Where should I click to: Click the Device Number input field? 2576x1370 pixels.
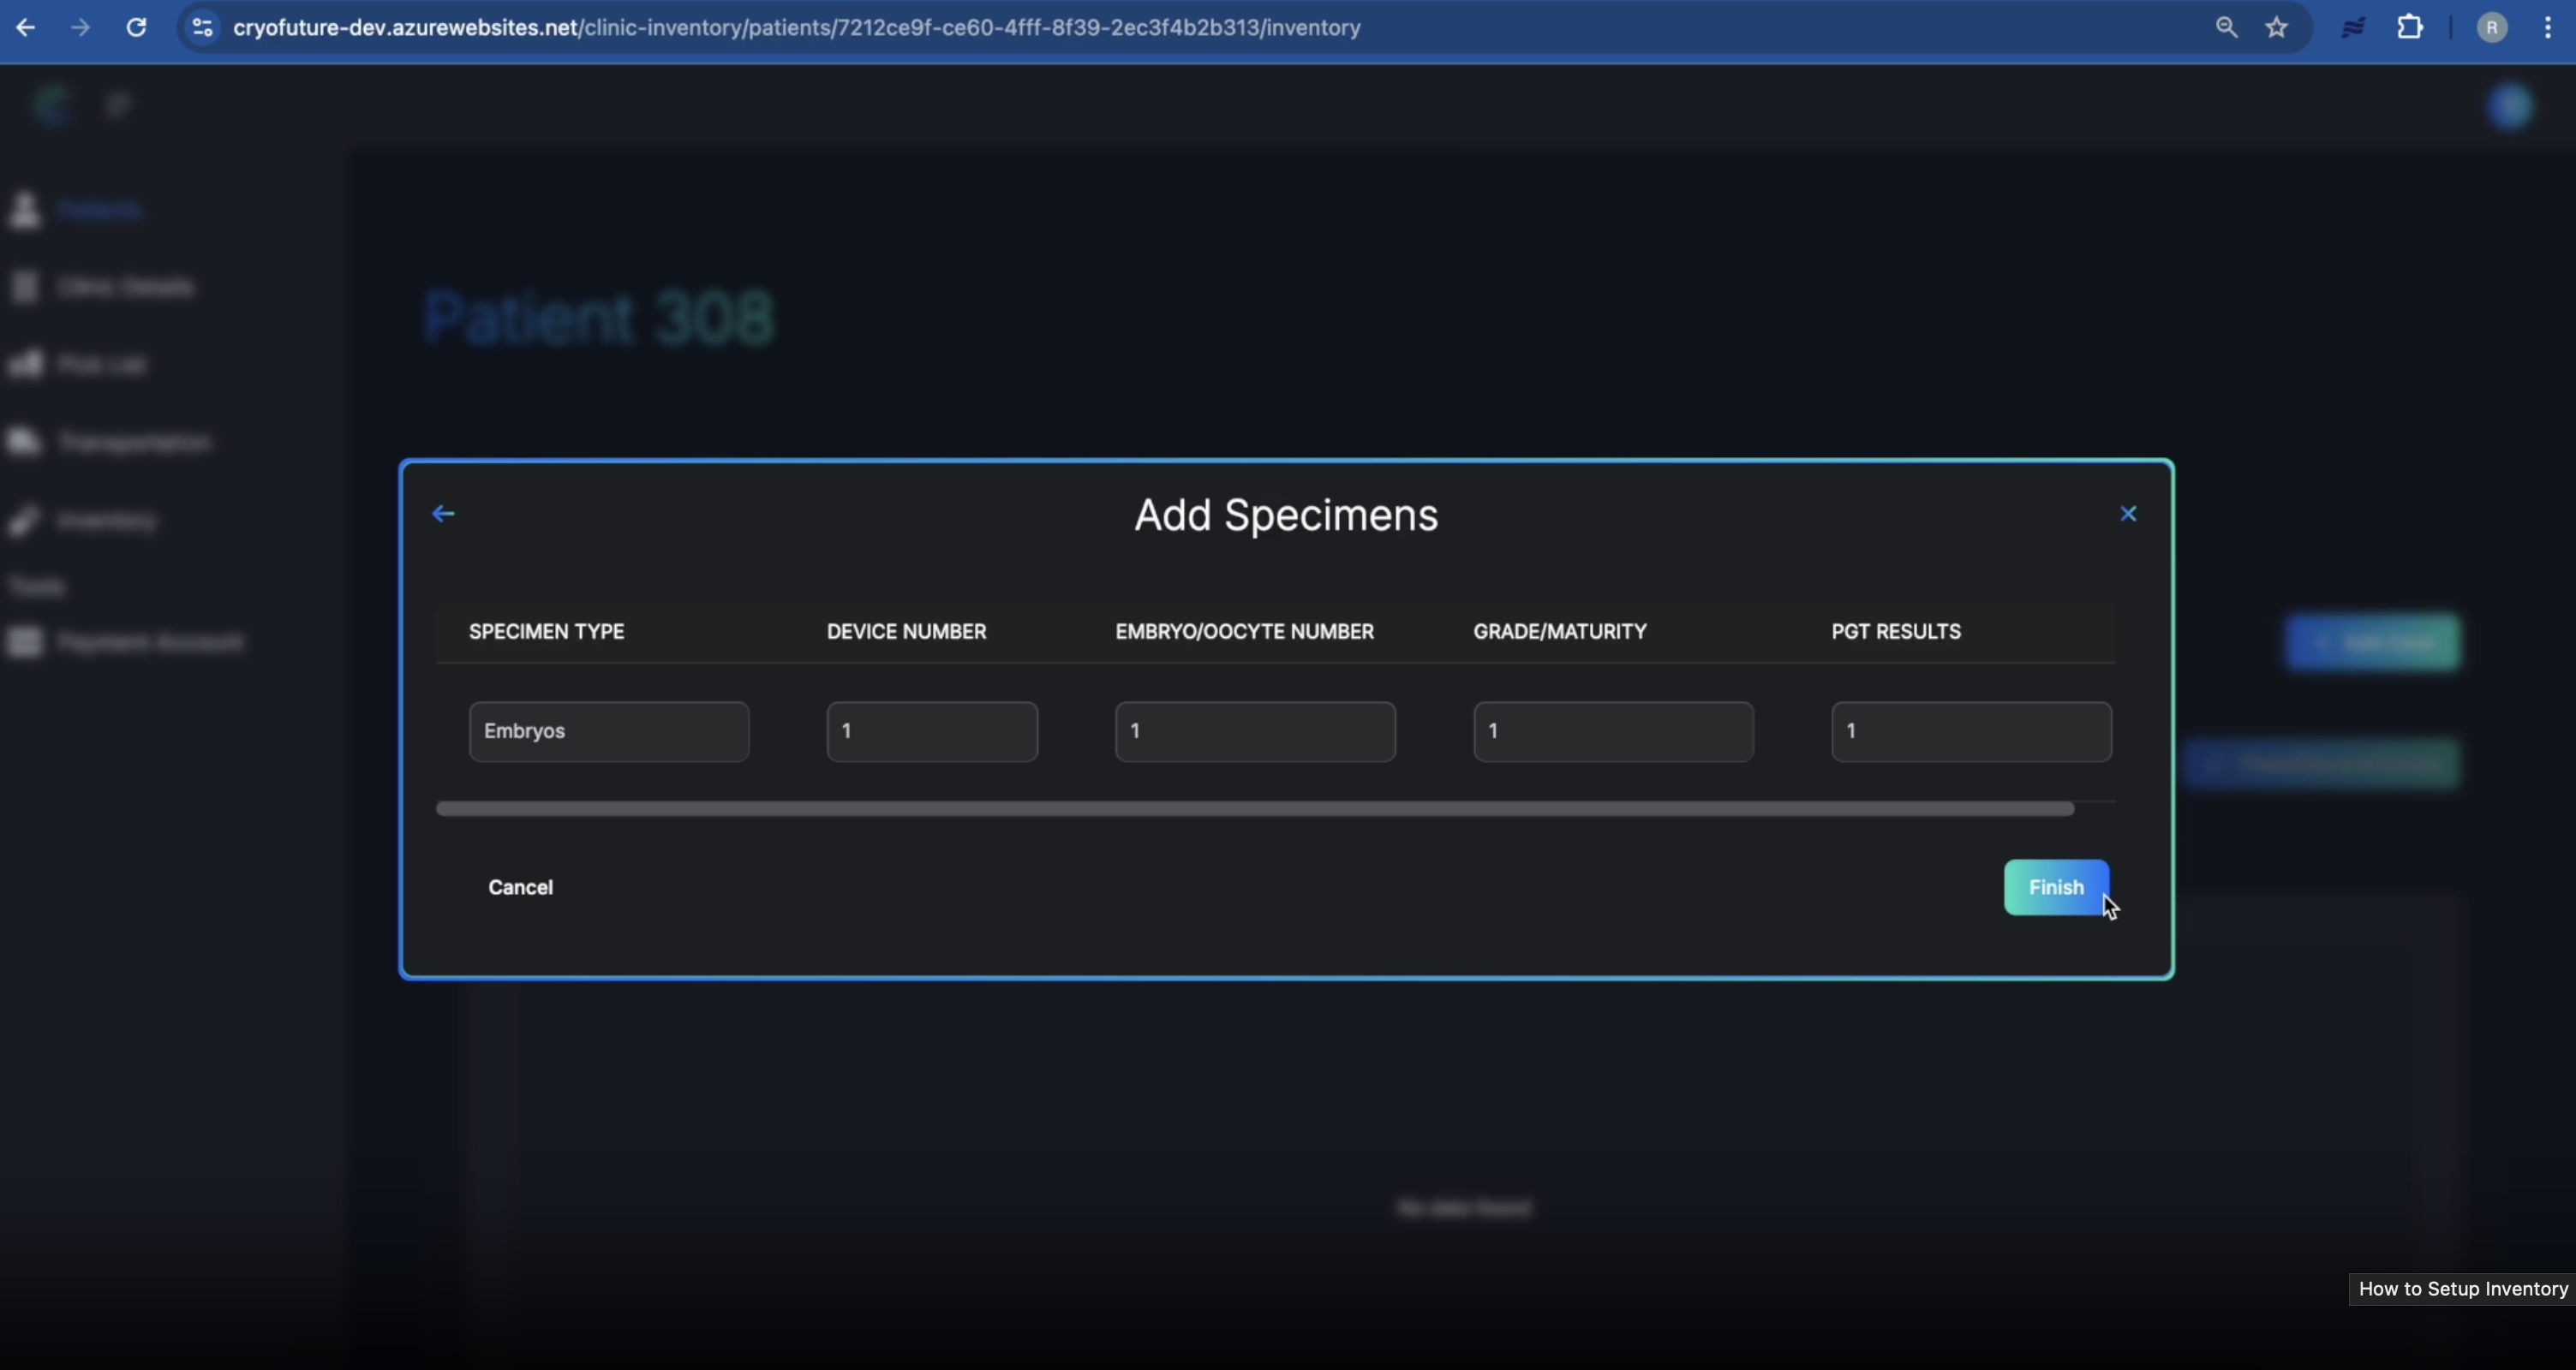931,731
